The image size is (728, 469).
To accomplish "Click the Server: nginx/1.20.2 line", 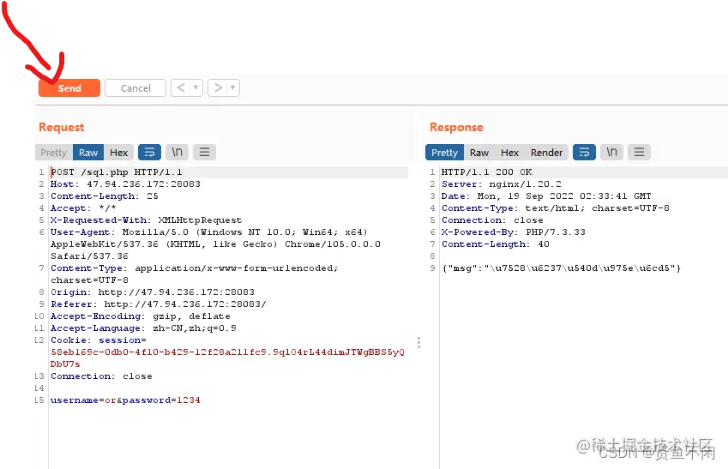I will pyautogui.click(x=502, y=184).
